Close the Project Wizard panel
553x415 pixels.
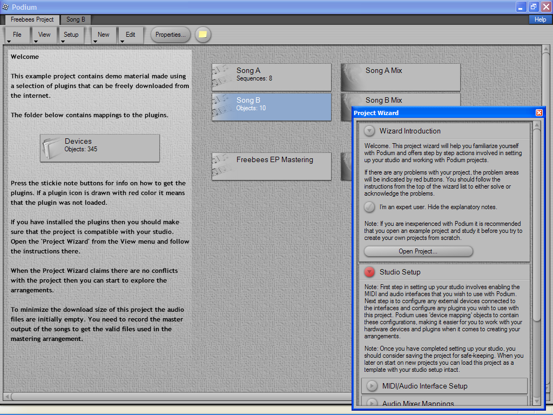click(x=539, y=112)
